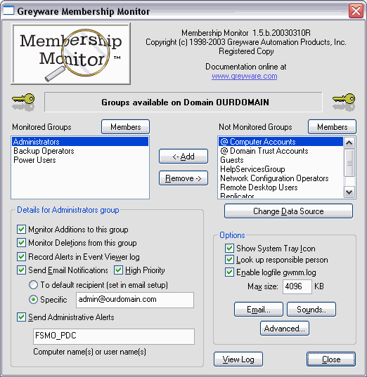Select Backup Operators in Monitored Groups
The width and height of the screenshot is (367, 377).
(80, 151)
